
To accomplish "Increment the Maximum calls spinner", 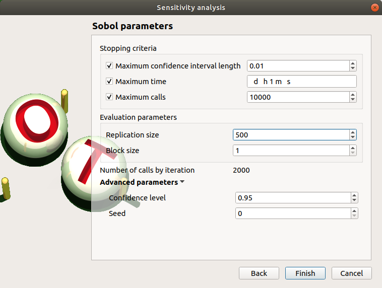I will click(353, 95).
